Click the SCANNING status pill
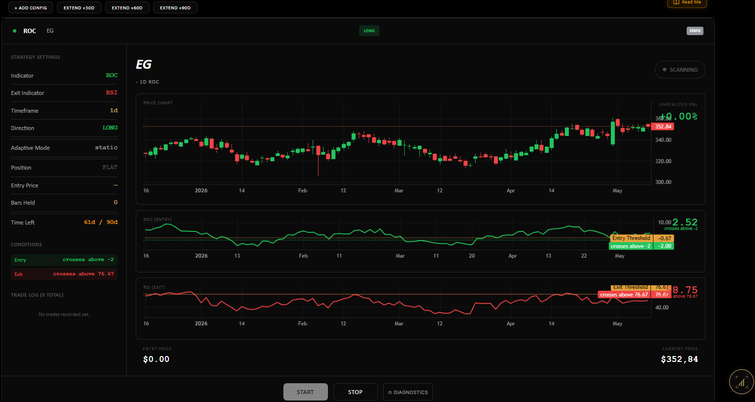Screen dimensions: 755x402 coord(680,70)
